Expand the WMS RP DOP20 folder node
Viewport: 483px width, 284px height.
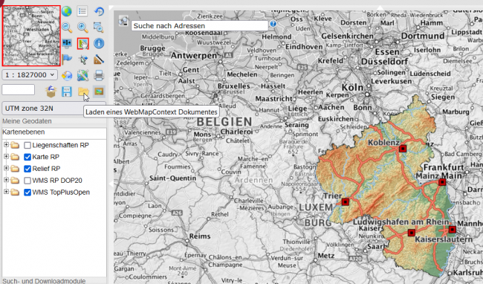[6, 180]
